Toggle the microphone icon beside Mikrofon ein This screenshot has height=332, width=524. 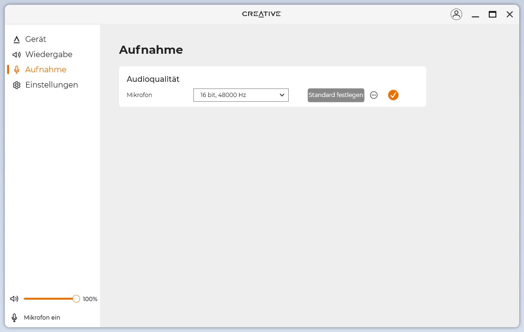pyautogui.click(x=14, y=317)
